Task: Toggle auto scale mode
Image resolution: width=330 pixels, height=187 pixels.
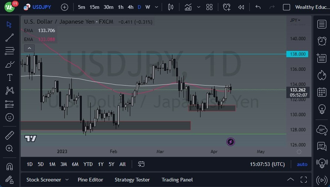Action: pos(302,165)
